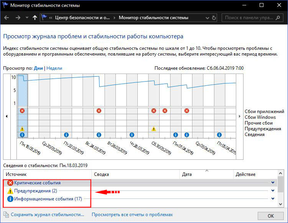This screenshot has width=288, height=223.
Task: Expand the Критические события group chevron
Action: click(x=273, y=183)
